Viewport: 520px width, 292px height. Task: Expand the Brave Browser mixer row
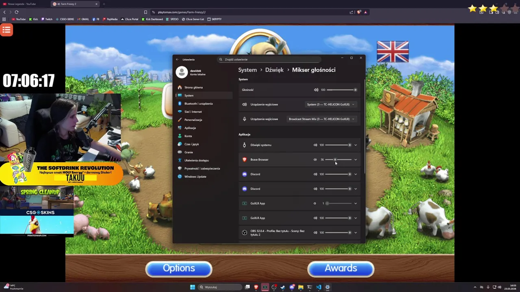click(355, 159)
